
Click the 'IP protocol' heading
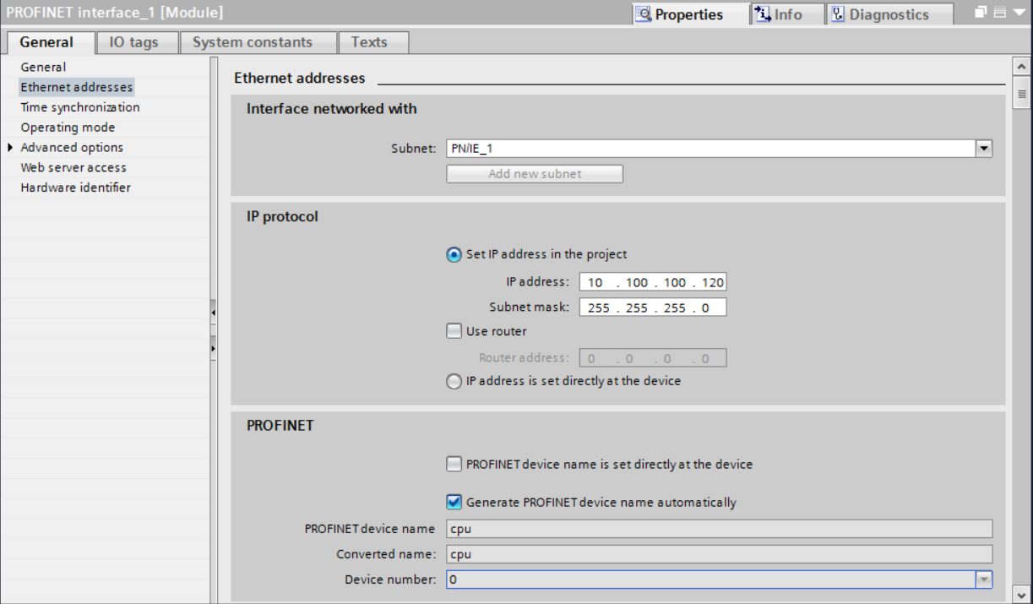tap(282, 216)
